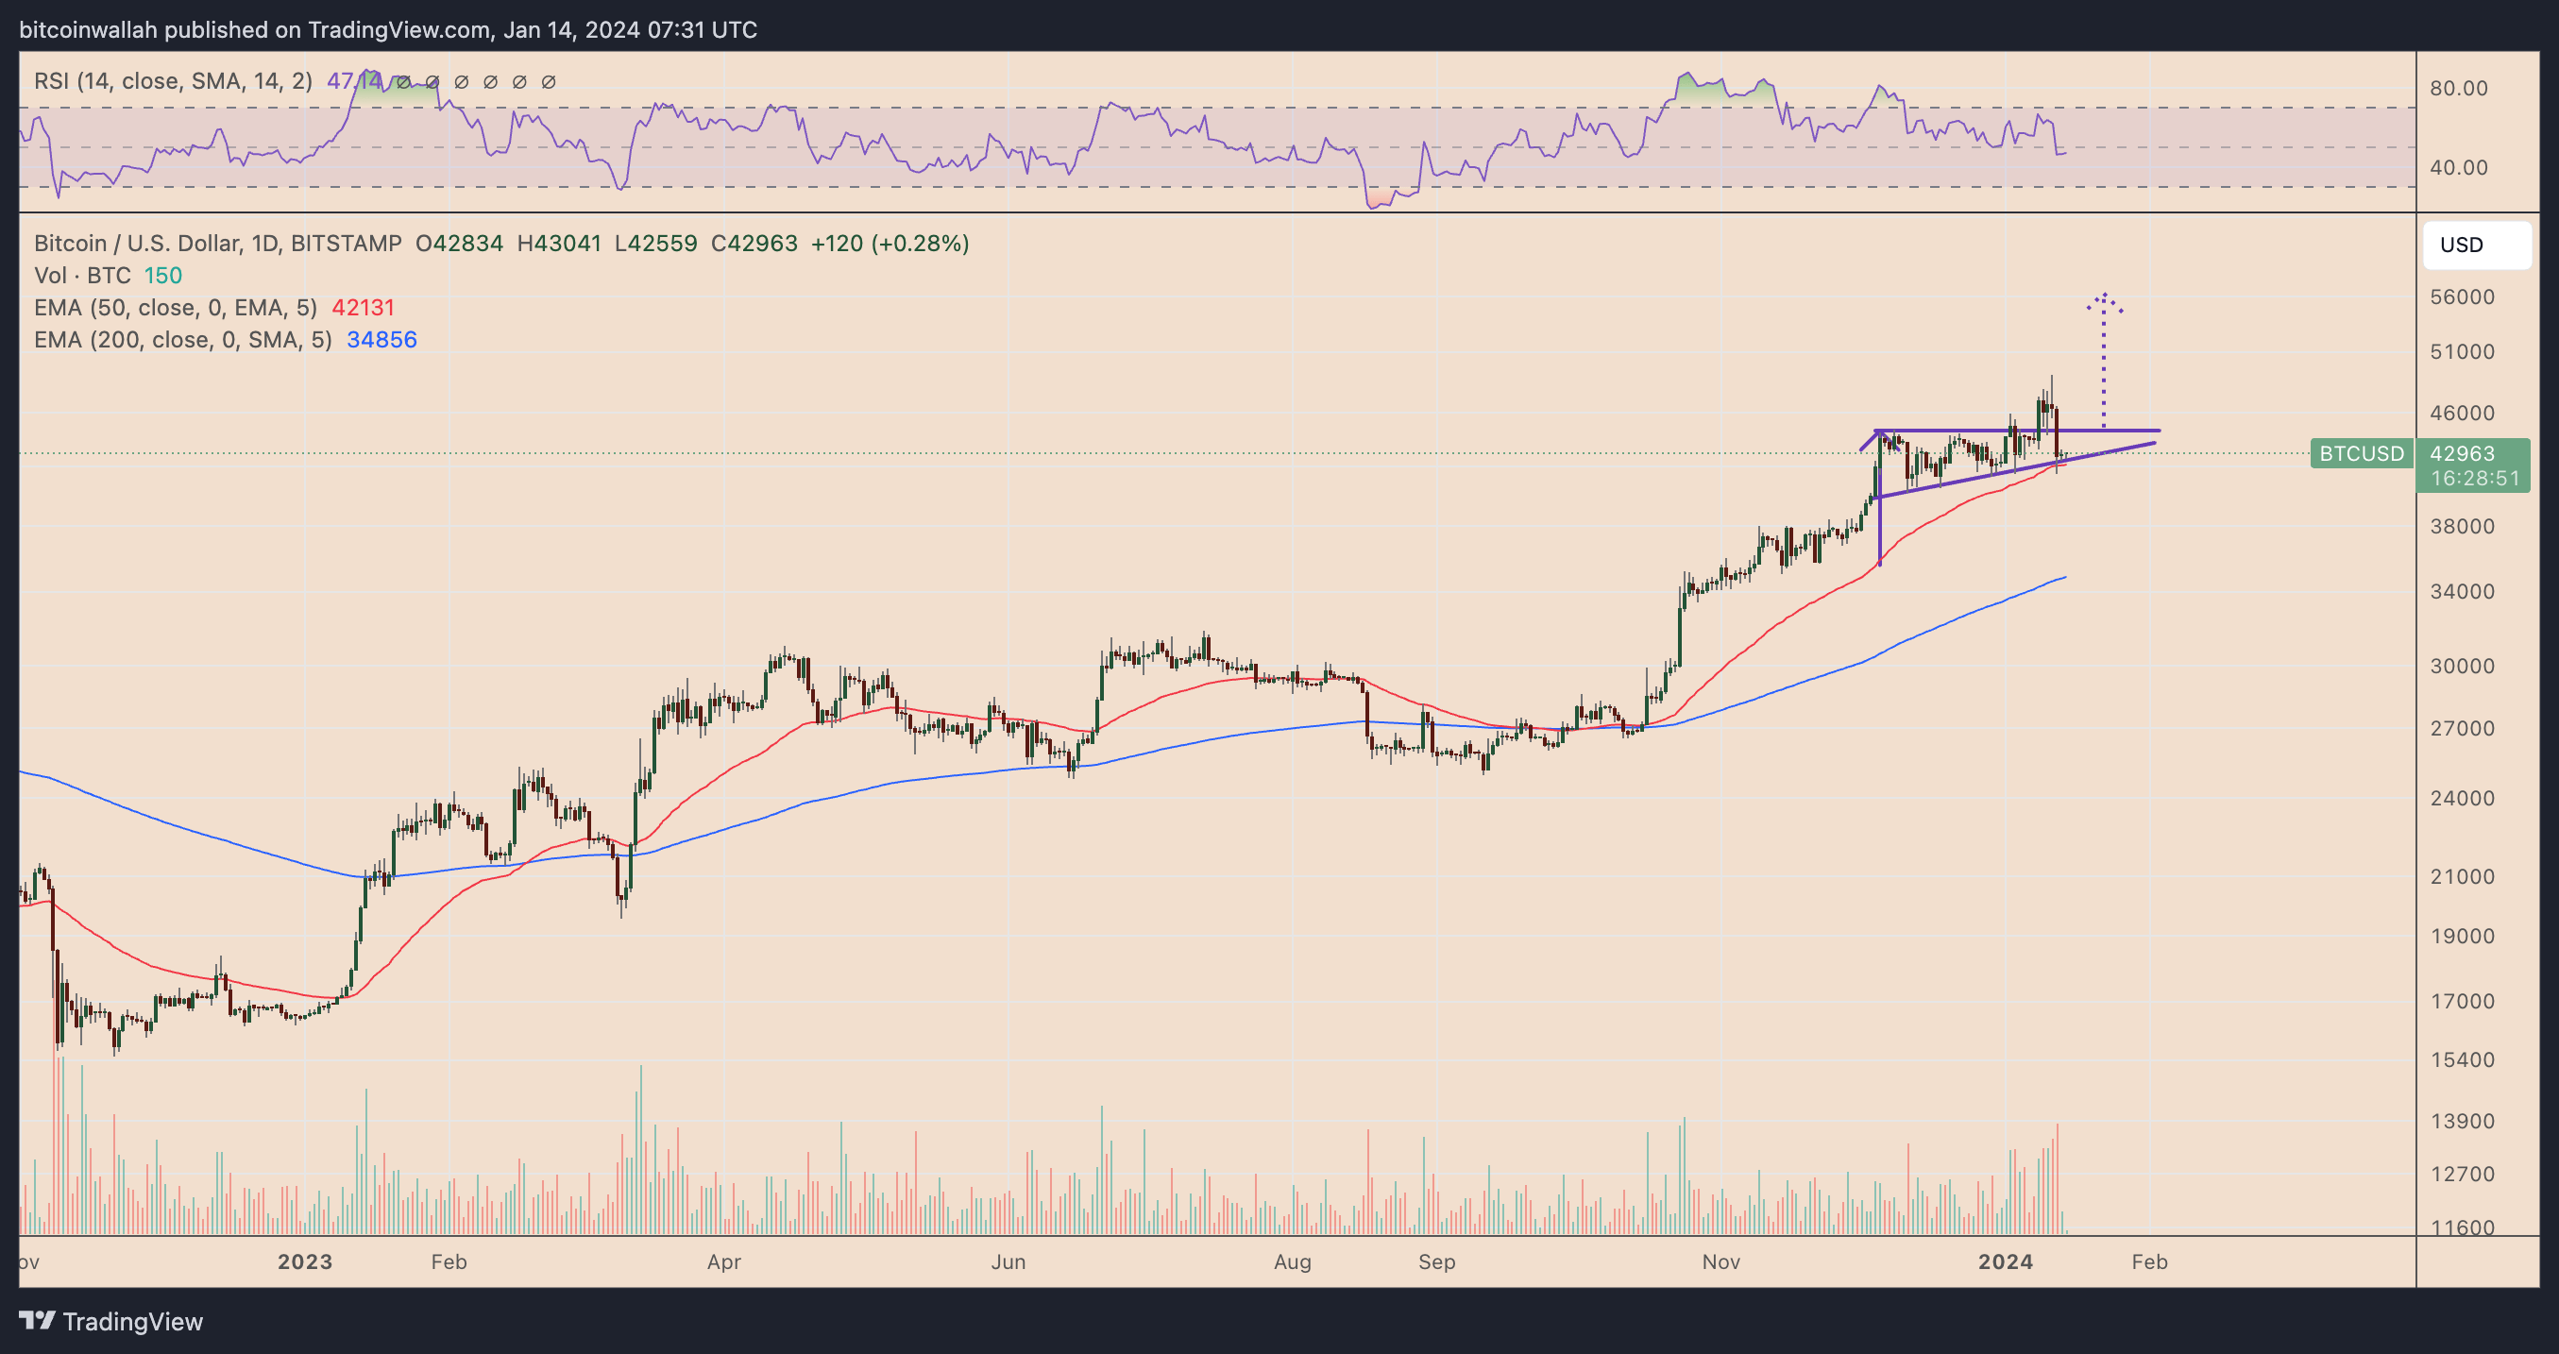Click the Sep time axis label

tap(1436, 1262)
